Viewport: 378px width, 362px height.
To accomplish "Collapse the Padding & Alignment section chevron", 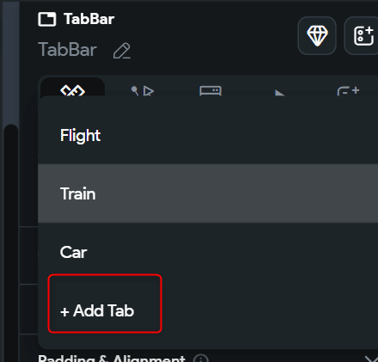I will 372,359.
